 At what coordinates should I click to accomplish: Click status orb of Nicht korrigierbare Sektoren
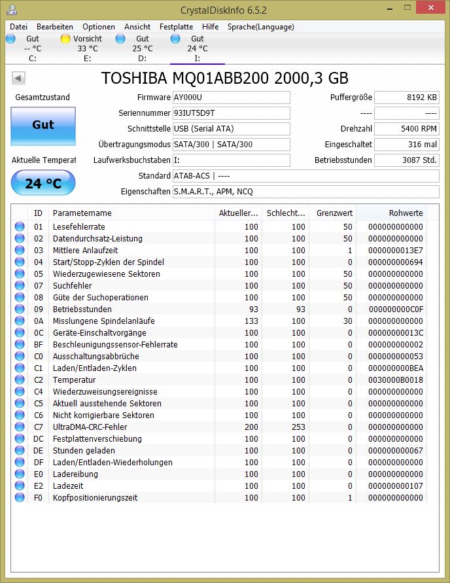pos(20,415)
